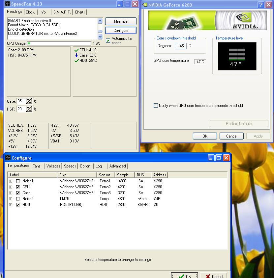Uncheck the CPU temperature checkbox

pos(18,187)
